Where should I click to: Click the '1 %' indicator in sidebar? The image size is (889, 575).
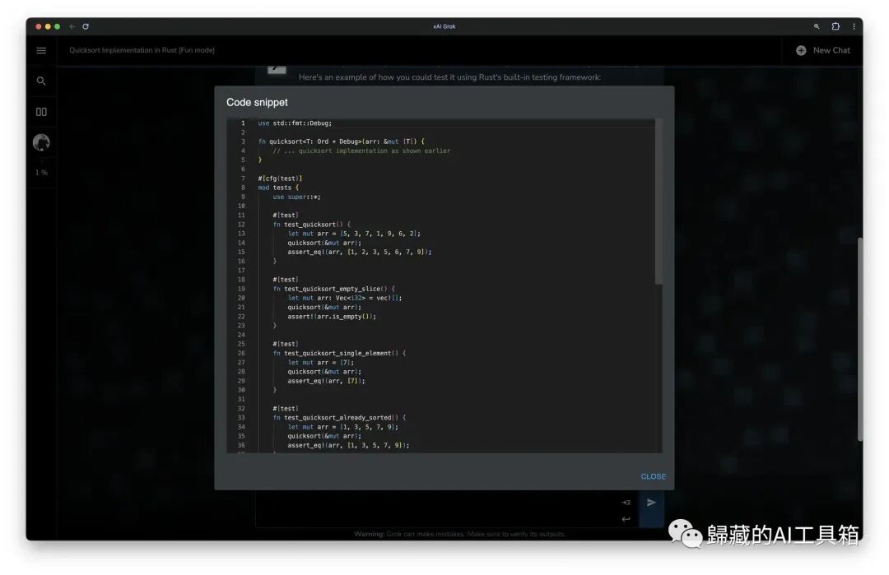click(41, 172)
